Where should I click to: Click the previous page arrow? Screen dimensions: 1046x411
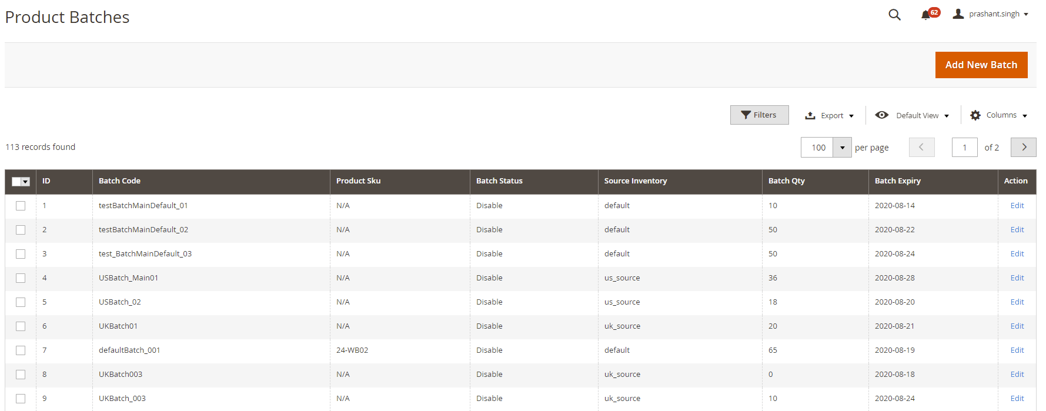tap(921, 147)
